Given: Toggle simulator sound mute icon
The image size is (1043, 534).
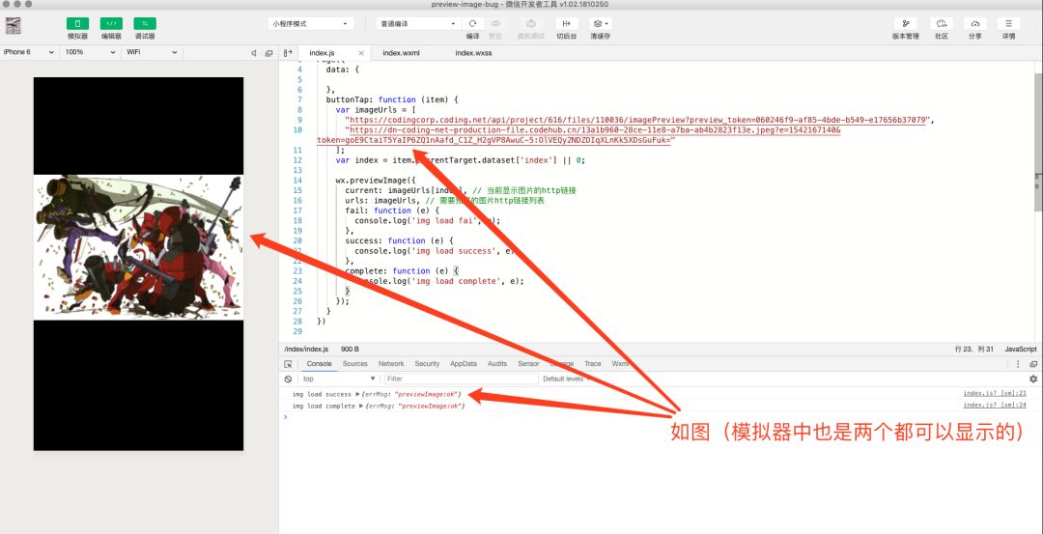Looking at the screenshot, I should 253,52.
